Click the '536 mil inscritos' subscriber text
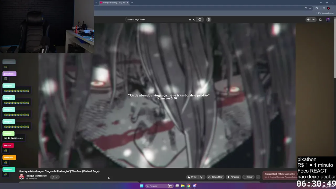 point(31,178)
